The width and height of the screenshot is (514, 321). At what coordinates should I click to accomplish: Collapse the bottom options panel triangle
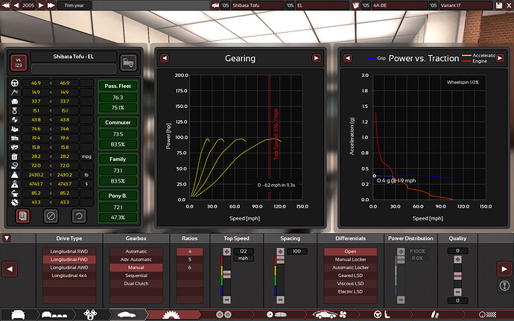(x=7, y=238)
